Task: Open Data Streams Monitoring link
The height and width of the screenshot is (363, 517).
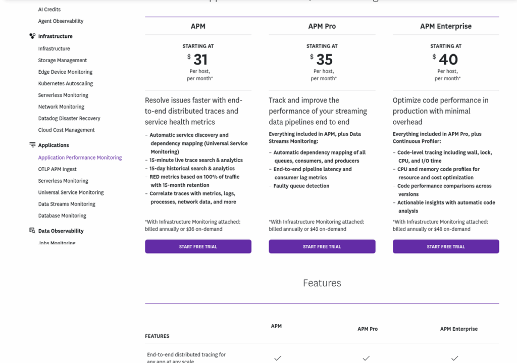Action: coord(67,204)
